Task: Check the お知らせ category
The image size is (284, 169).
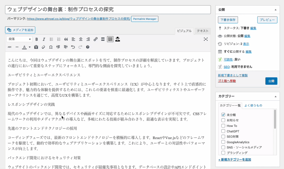Action: click(x=223, y=120)
